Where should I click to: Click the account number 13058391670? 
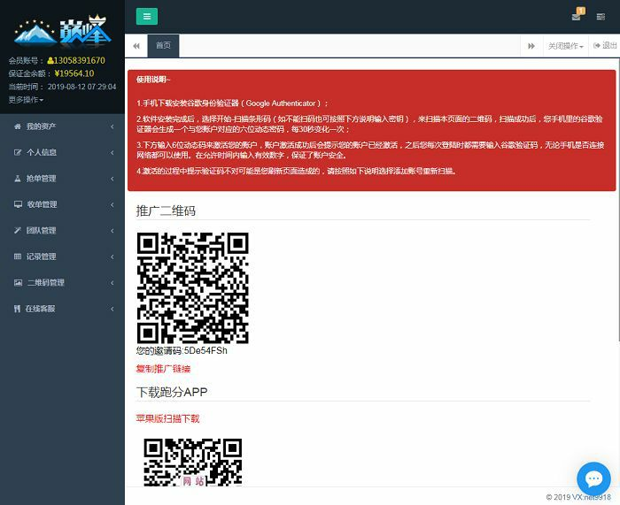pos(80,61)
